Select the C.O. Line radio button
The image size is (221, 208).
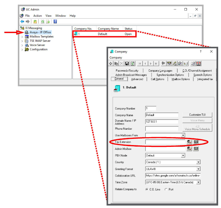coord(147,189)
